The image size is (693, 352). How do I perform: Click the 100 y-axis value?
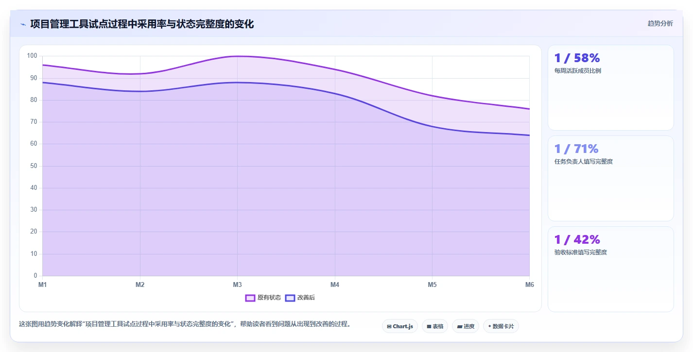tap(32, 56)
